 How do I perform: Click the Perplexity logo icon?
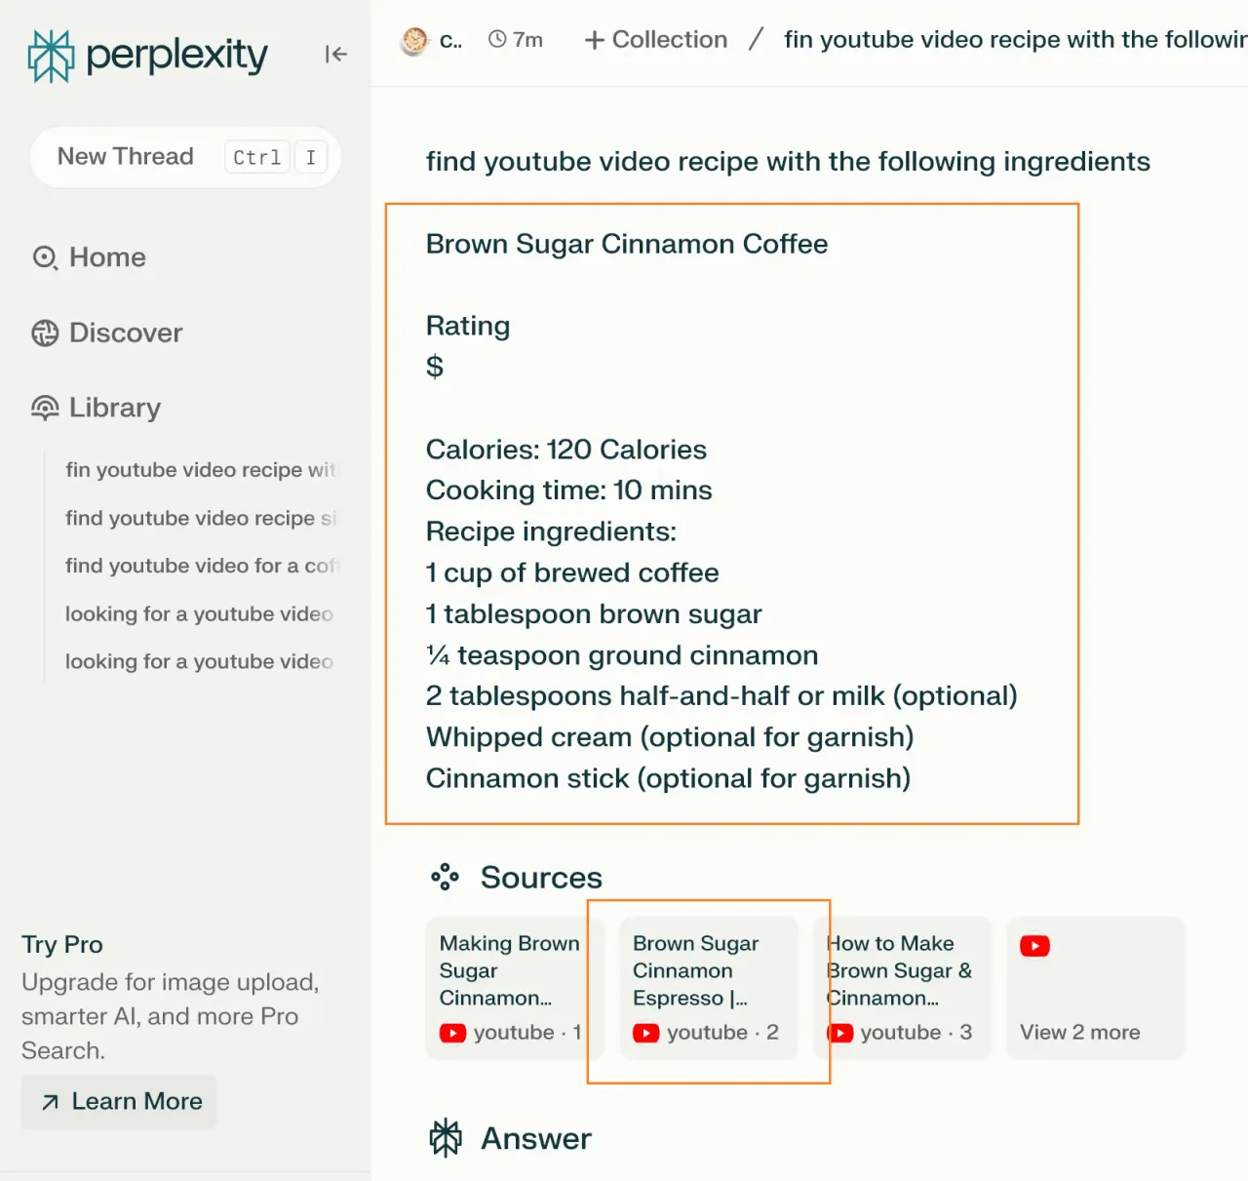pos(51,56)
